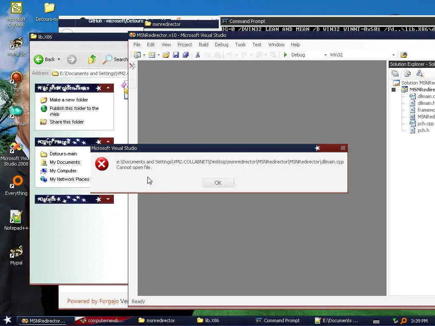
Task: Click the Cut scissors toolbar icon
Action: pos(198,55)
